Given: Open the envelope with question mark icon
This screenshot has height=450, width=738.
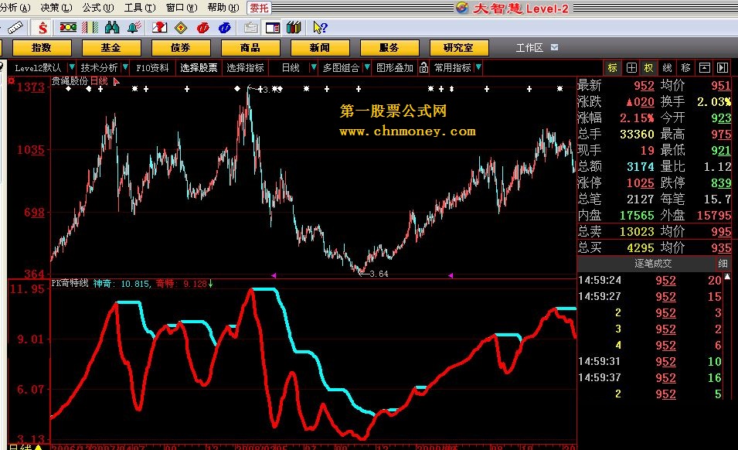Looking at the screenshot, I should click(159, 28).
